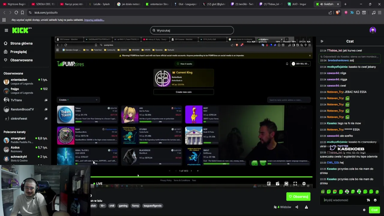Switch to Nightcore Bogini tab

click(x=14, y=4)
